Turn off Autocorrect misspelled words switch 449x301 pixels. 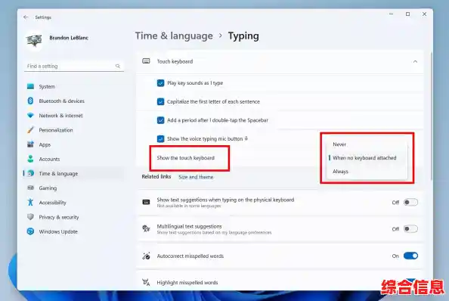(410, 256)
